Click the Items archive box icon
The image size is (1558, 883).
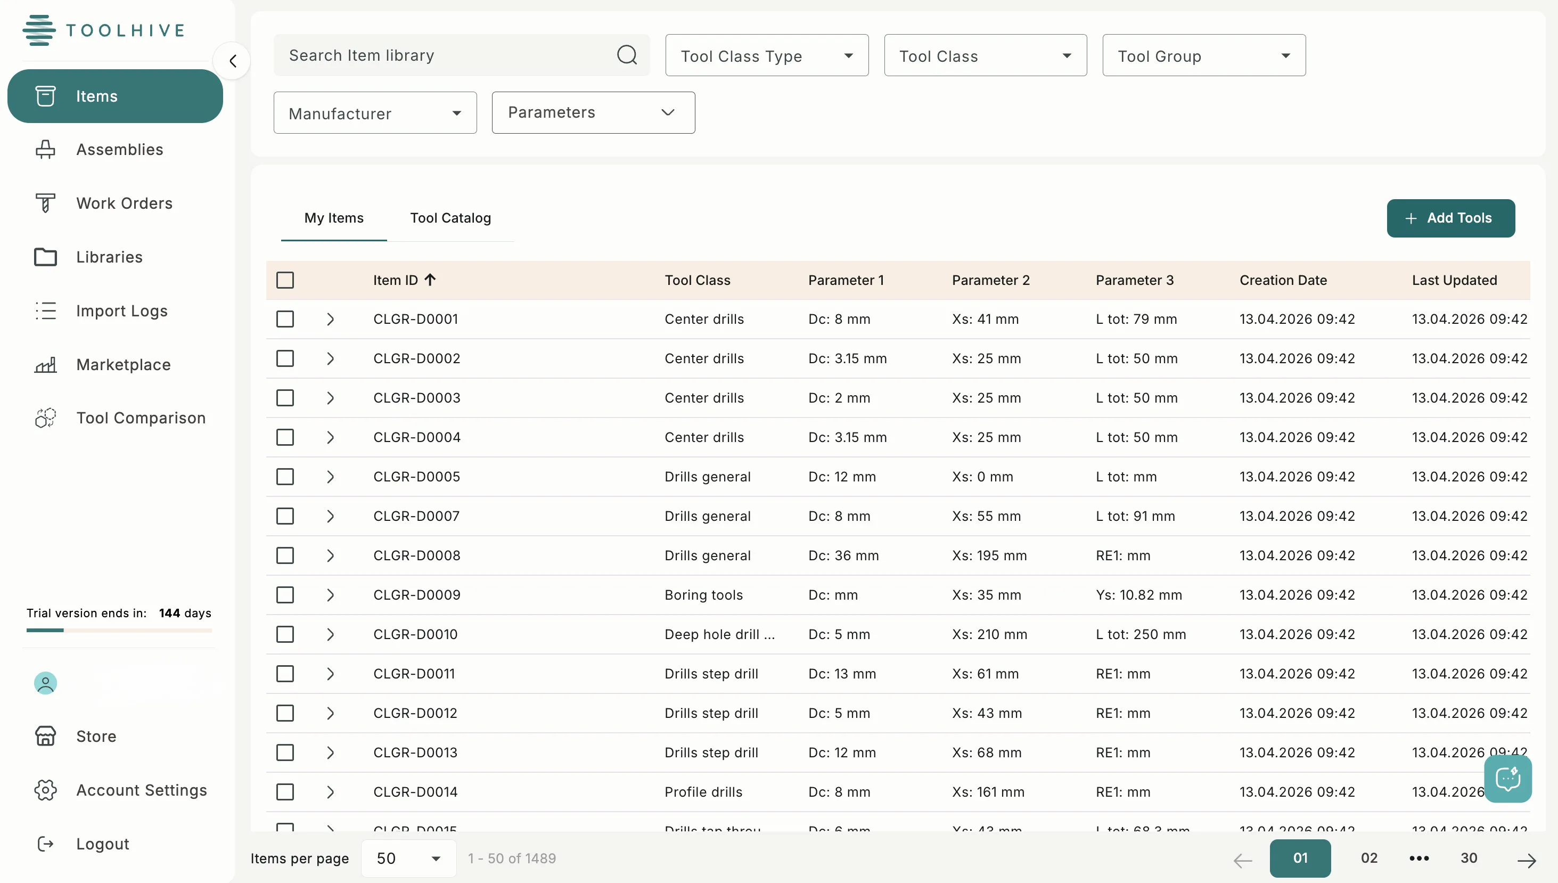tap(45, 96)
